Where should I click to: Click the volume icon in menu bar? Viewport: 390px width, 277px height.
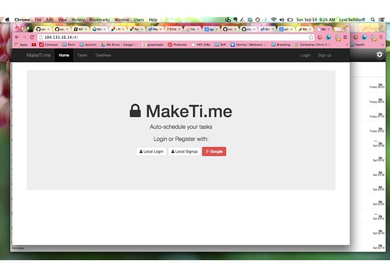[282, 20]
